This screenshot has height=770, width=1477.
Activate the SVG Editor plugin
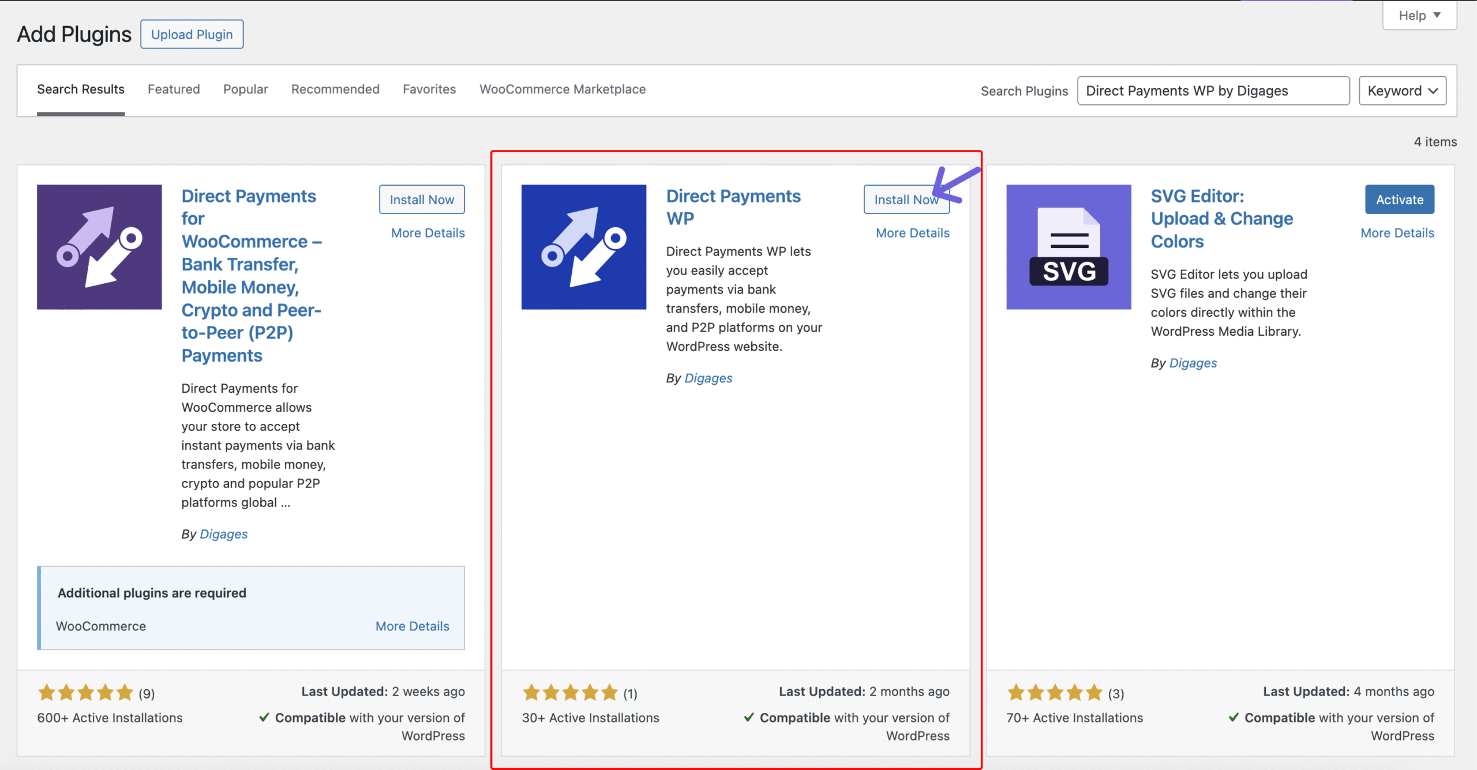click(1399, 200)
